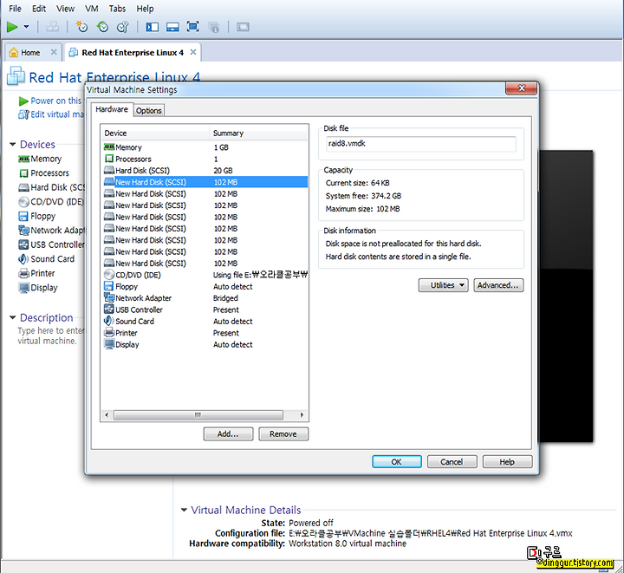624x573 pixels.
Task: Select Network Adapter in the settings list
Action: [x=205, y=298]
